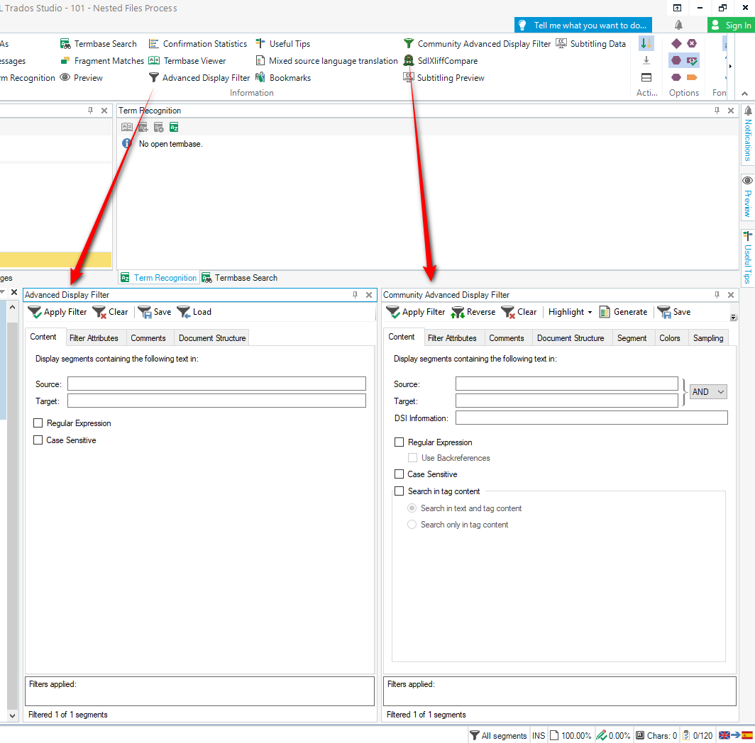The image size is (755, 743).
Task: Open termbase settings in Term Recognition panel
Action: coord(158,127)
